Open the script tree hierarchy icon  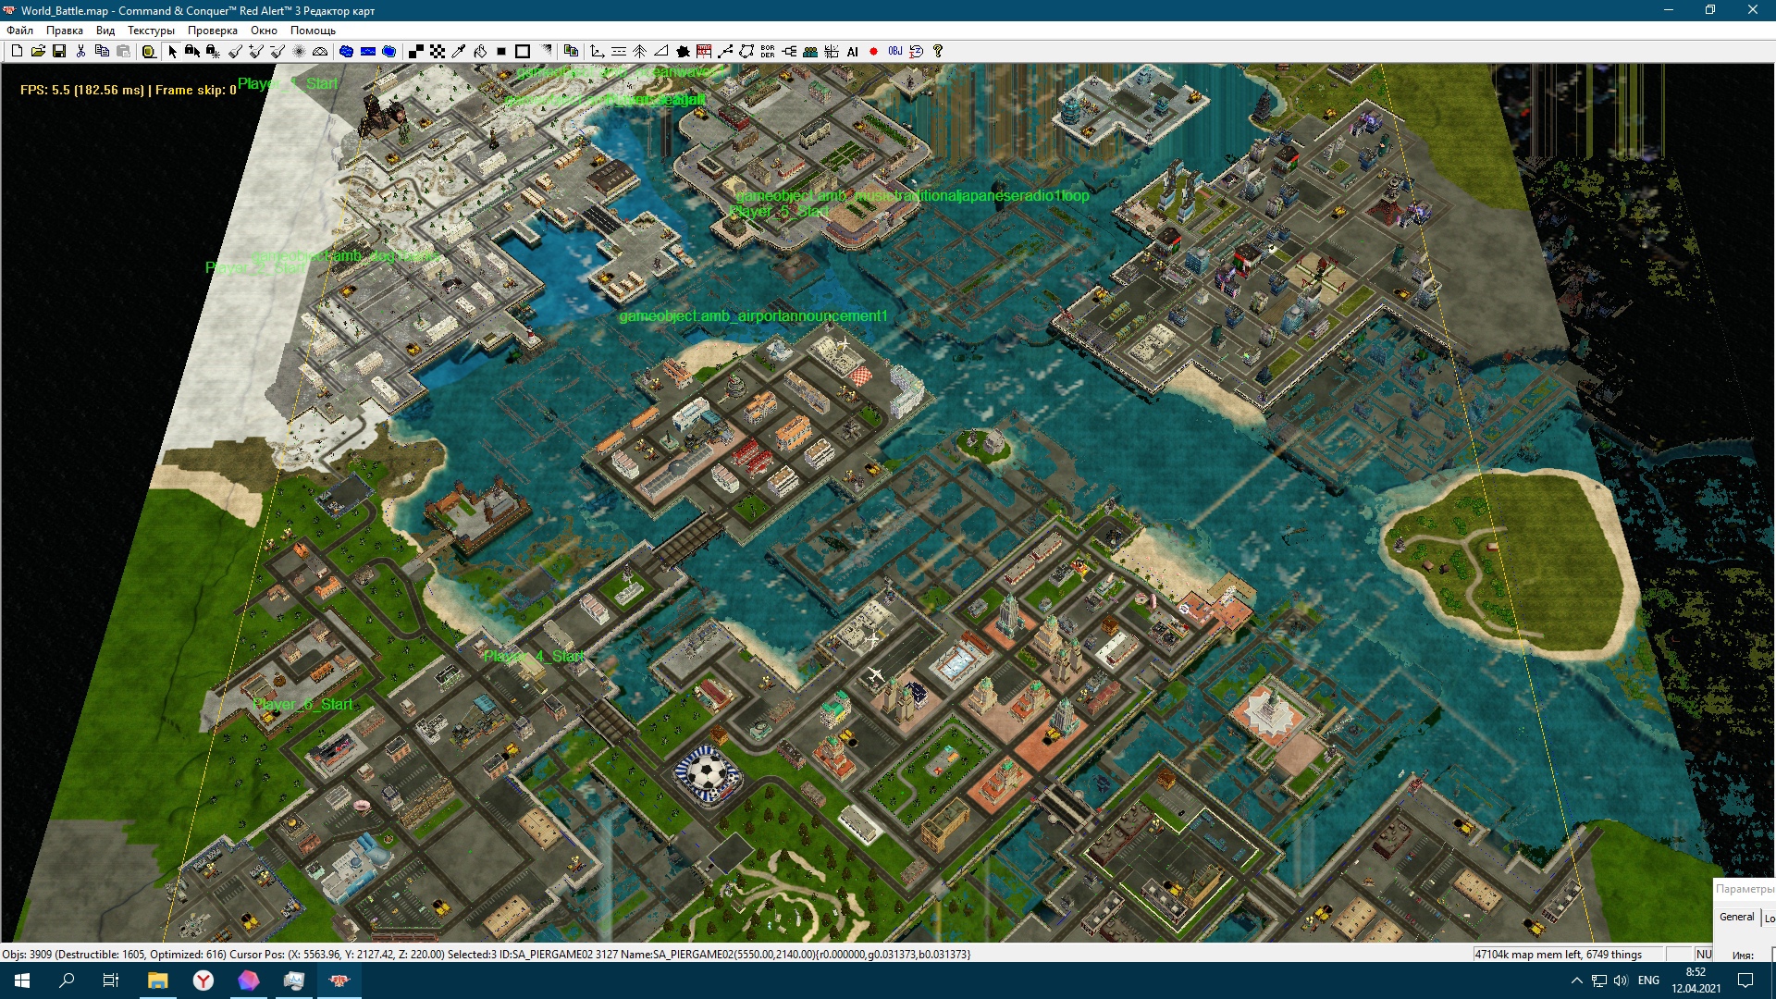pyautogui.click(x=789, y=52)
